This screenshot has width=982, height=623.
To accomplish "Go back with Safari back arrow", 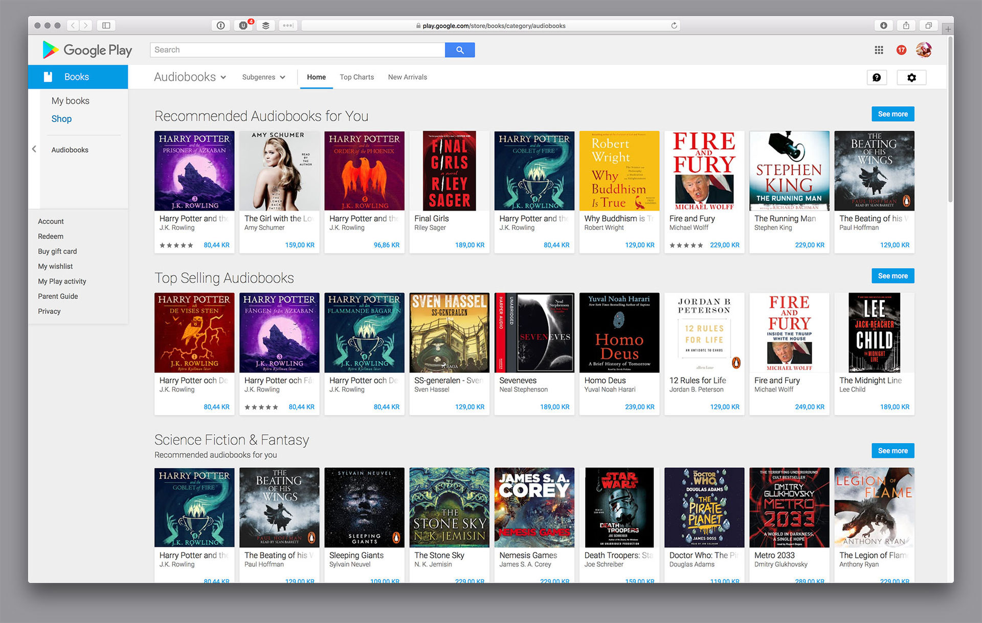I will pos(73,25).
